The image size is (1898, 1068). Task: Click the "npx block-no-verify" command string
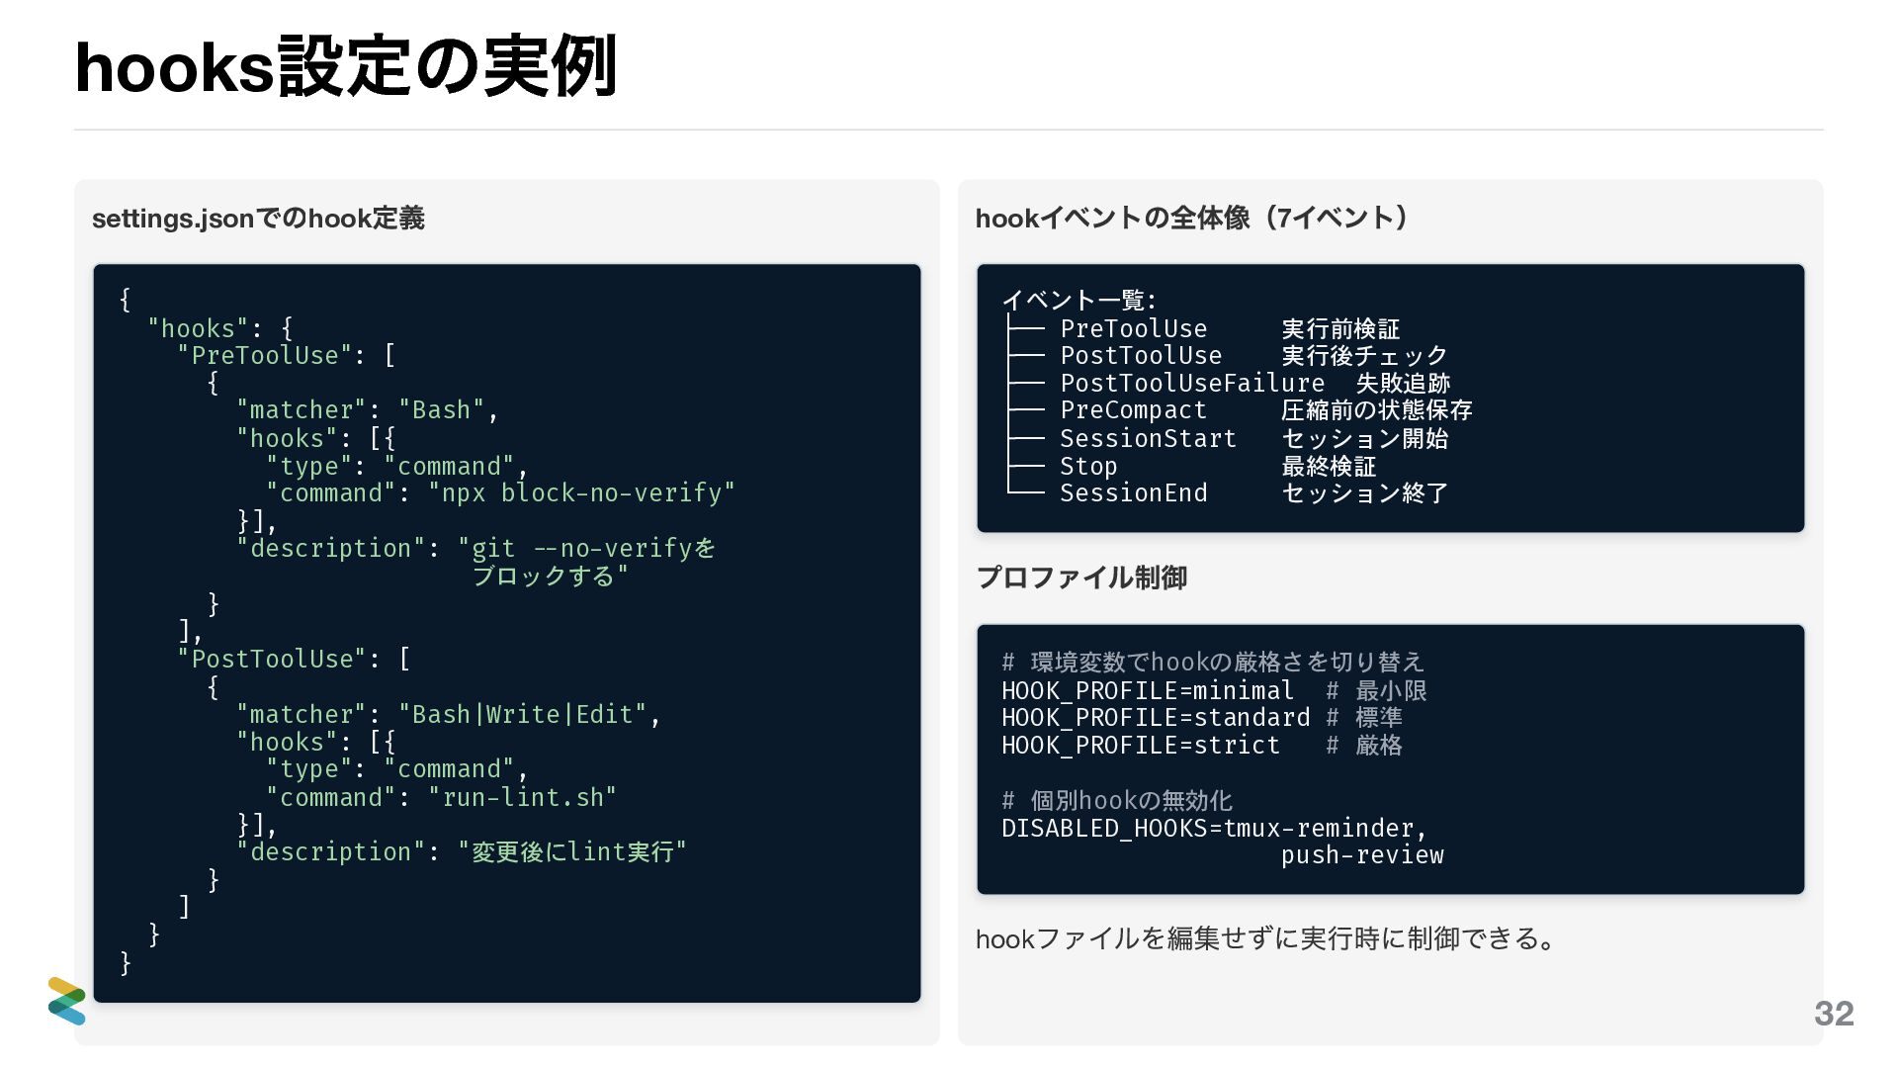pos(581,492)
